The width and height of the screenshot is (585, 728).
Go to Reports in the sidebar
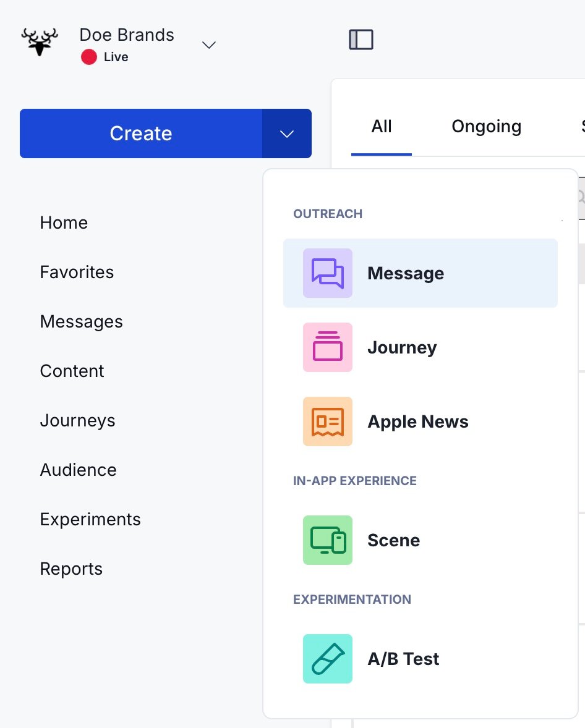tap(71, 569)
